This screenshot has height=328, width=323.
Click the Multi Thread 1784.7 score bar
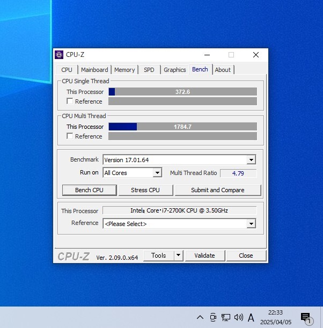[x=183, y=127]
